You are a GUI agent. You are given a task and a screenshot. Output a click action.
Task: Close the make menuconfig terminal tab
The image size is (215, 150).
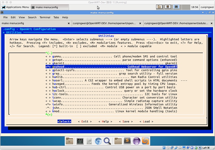69,23
